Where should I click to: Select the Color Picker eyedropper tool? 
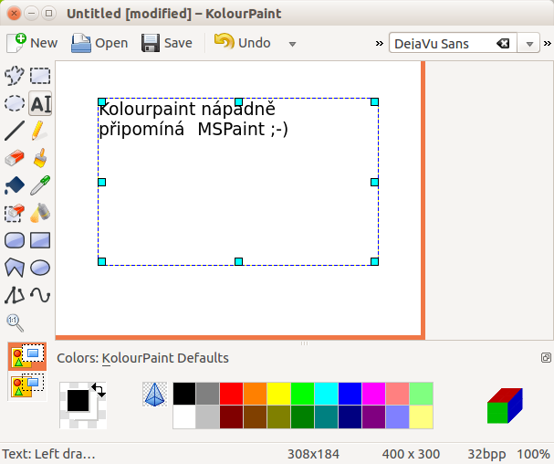[40, 185]
